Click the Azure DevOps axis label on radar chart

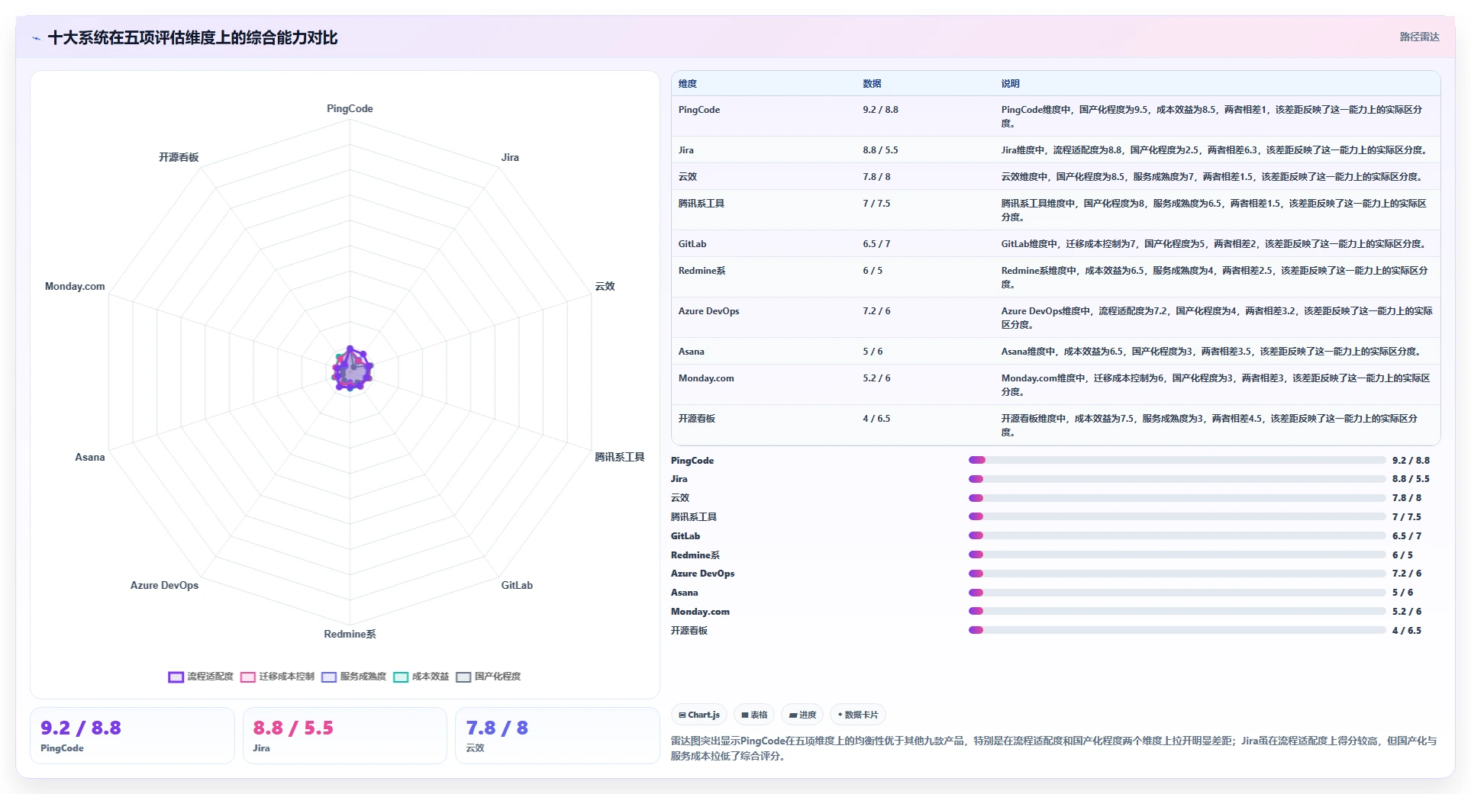[164, 586]
